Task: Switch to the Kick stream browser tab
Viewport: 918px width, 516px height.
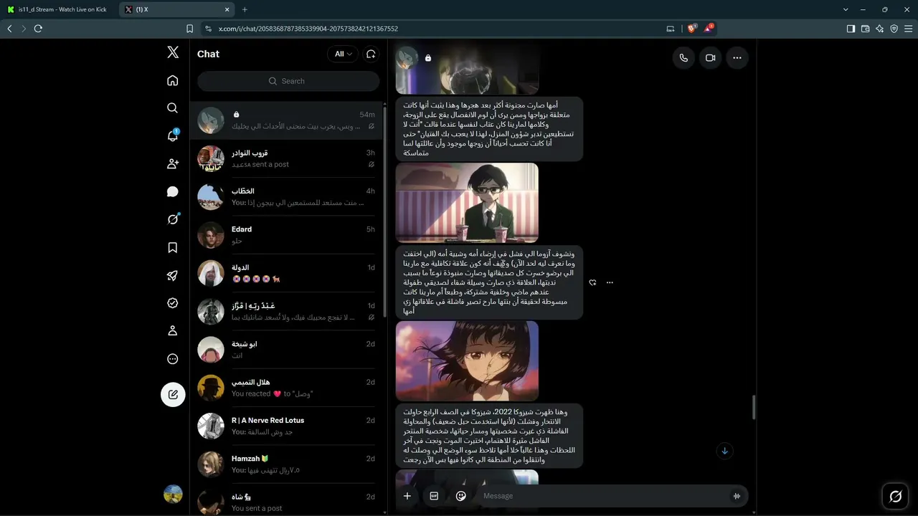Action: tap(60, 9)
